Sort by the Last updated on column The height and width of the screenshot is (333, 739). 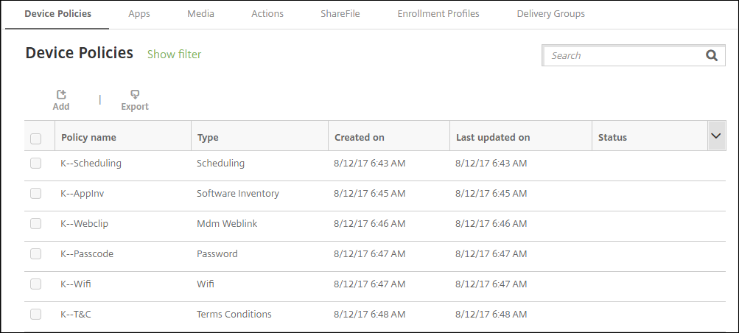pyautogui.click(x=493, y=138)
